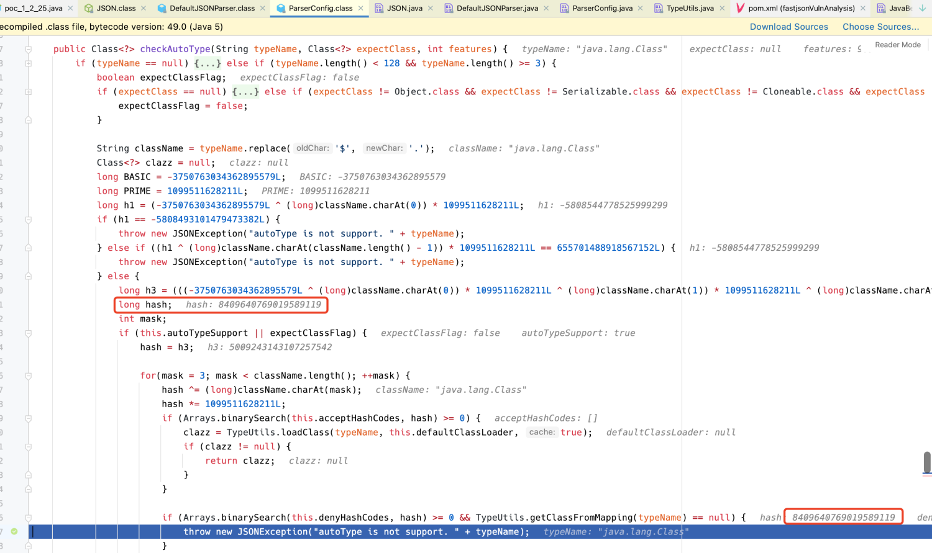The height and width of the screenshot is (553, 932).
Task: Close the DefaultJSONParser.java tab
Action: click(546, 8)
